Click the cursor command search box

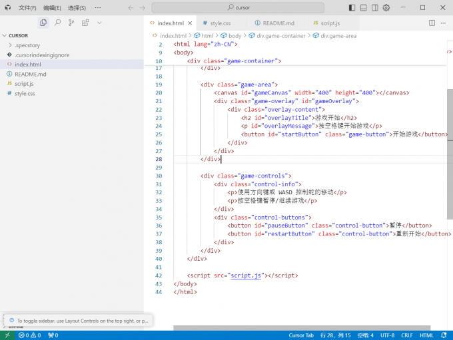click(238, 7)
